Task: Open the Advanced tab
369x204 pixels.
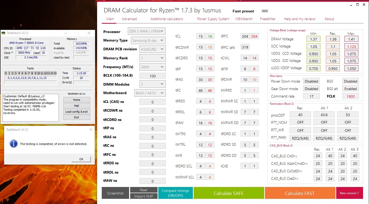Action: (129, 19)
